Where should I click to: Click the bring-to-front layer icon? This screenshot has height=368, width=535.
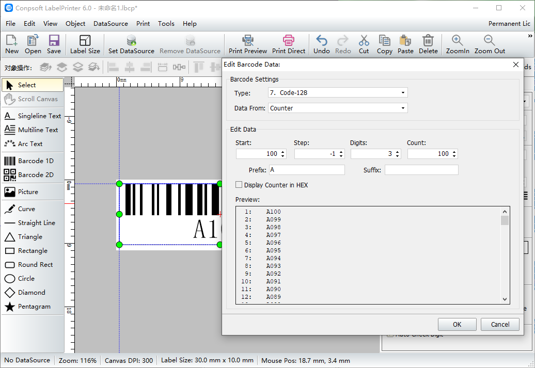point(46,67)
